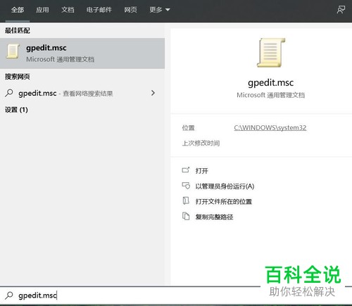Click the gpedit.msc title in preview pane

(270, 83)
